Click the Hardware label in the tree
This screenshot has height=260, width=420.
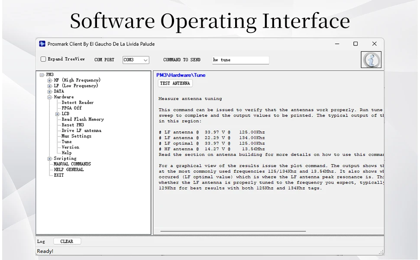[x=64, y=97]
